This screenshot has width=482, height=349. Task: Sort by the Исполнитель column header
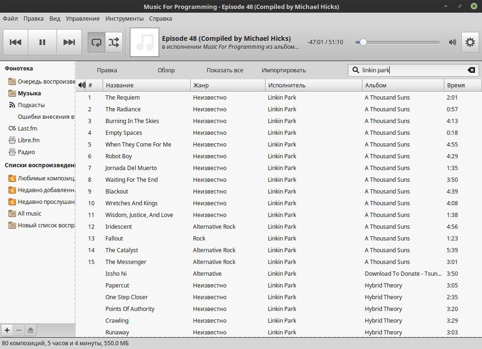point(313,85)
